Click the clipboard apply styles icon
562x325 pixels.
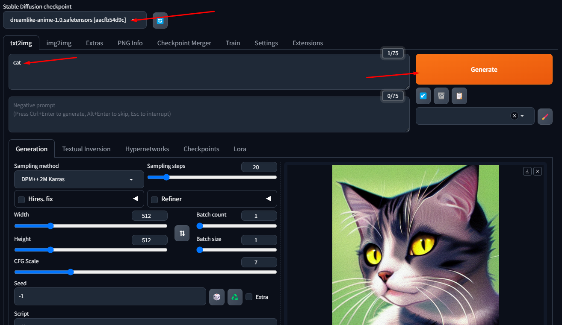[x=459, y=96]
